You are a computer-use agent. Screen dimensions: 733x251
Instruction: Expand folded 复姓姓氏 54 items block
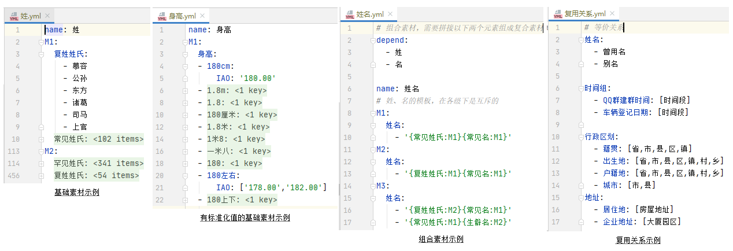(41, 175)
